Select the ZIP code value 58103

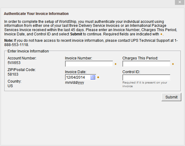coord(13,74)
